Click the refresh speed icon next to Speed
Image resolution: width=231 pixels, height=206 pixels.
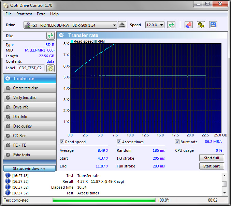171,25
